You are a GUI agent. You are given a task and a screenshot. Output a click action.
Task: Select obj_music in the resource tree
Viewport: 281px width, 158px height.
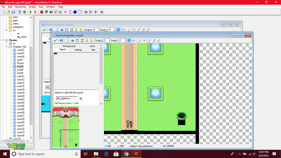click(x=22, y=37)
